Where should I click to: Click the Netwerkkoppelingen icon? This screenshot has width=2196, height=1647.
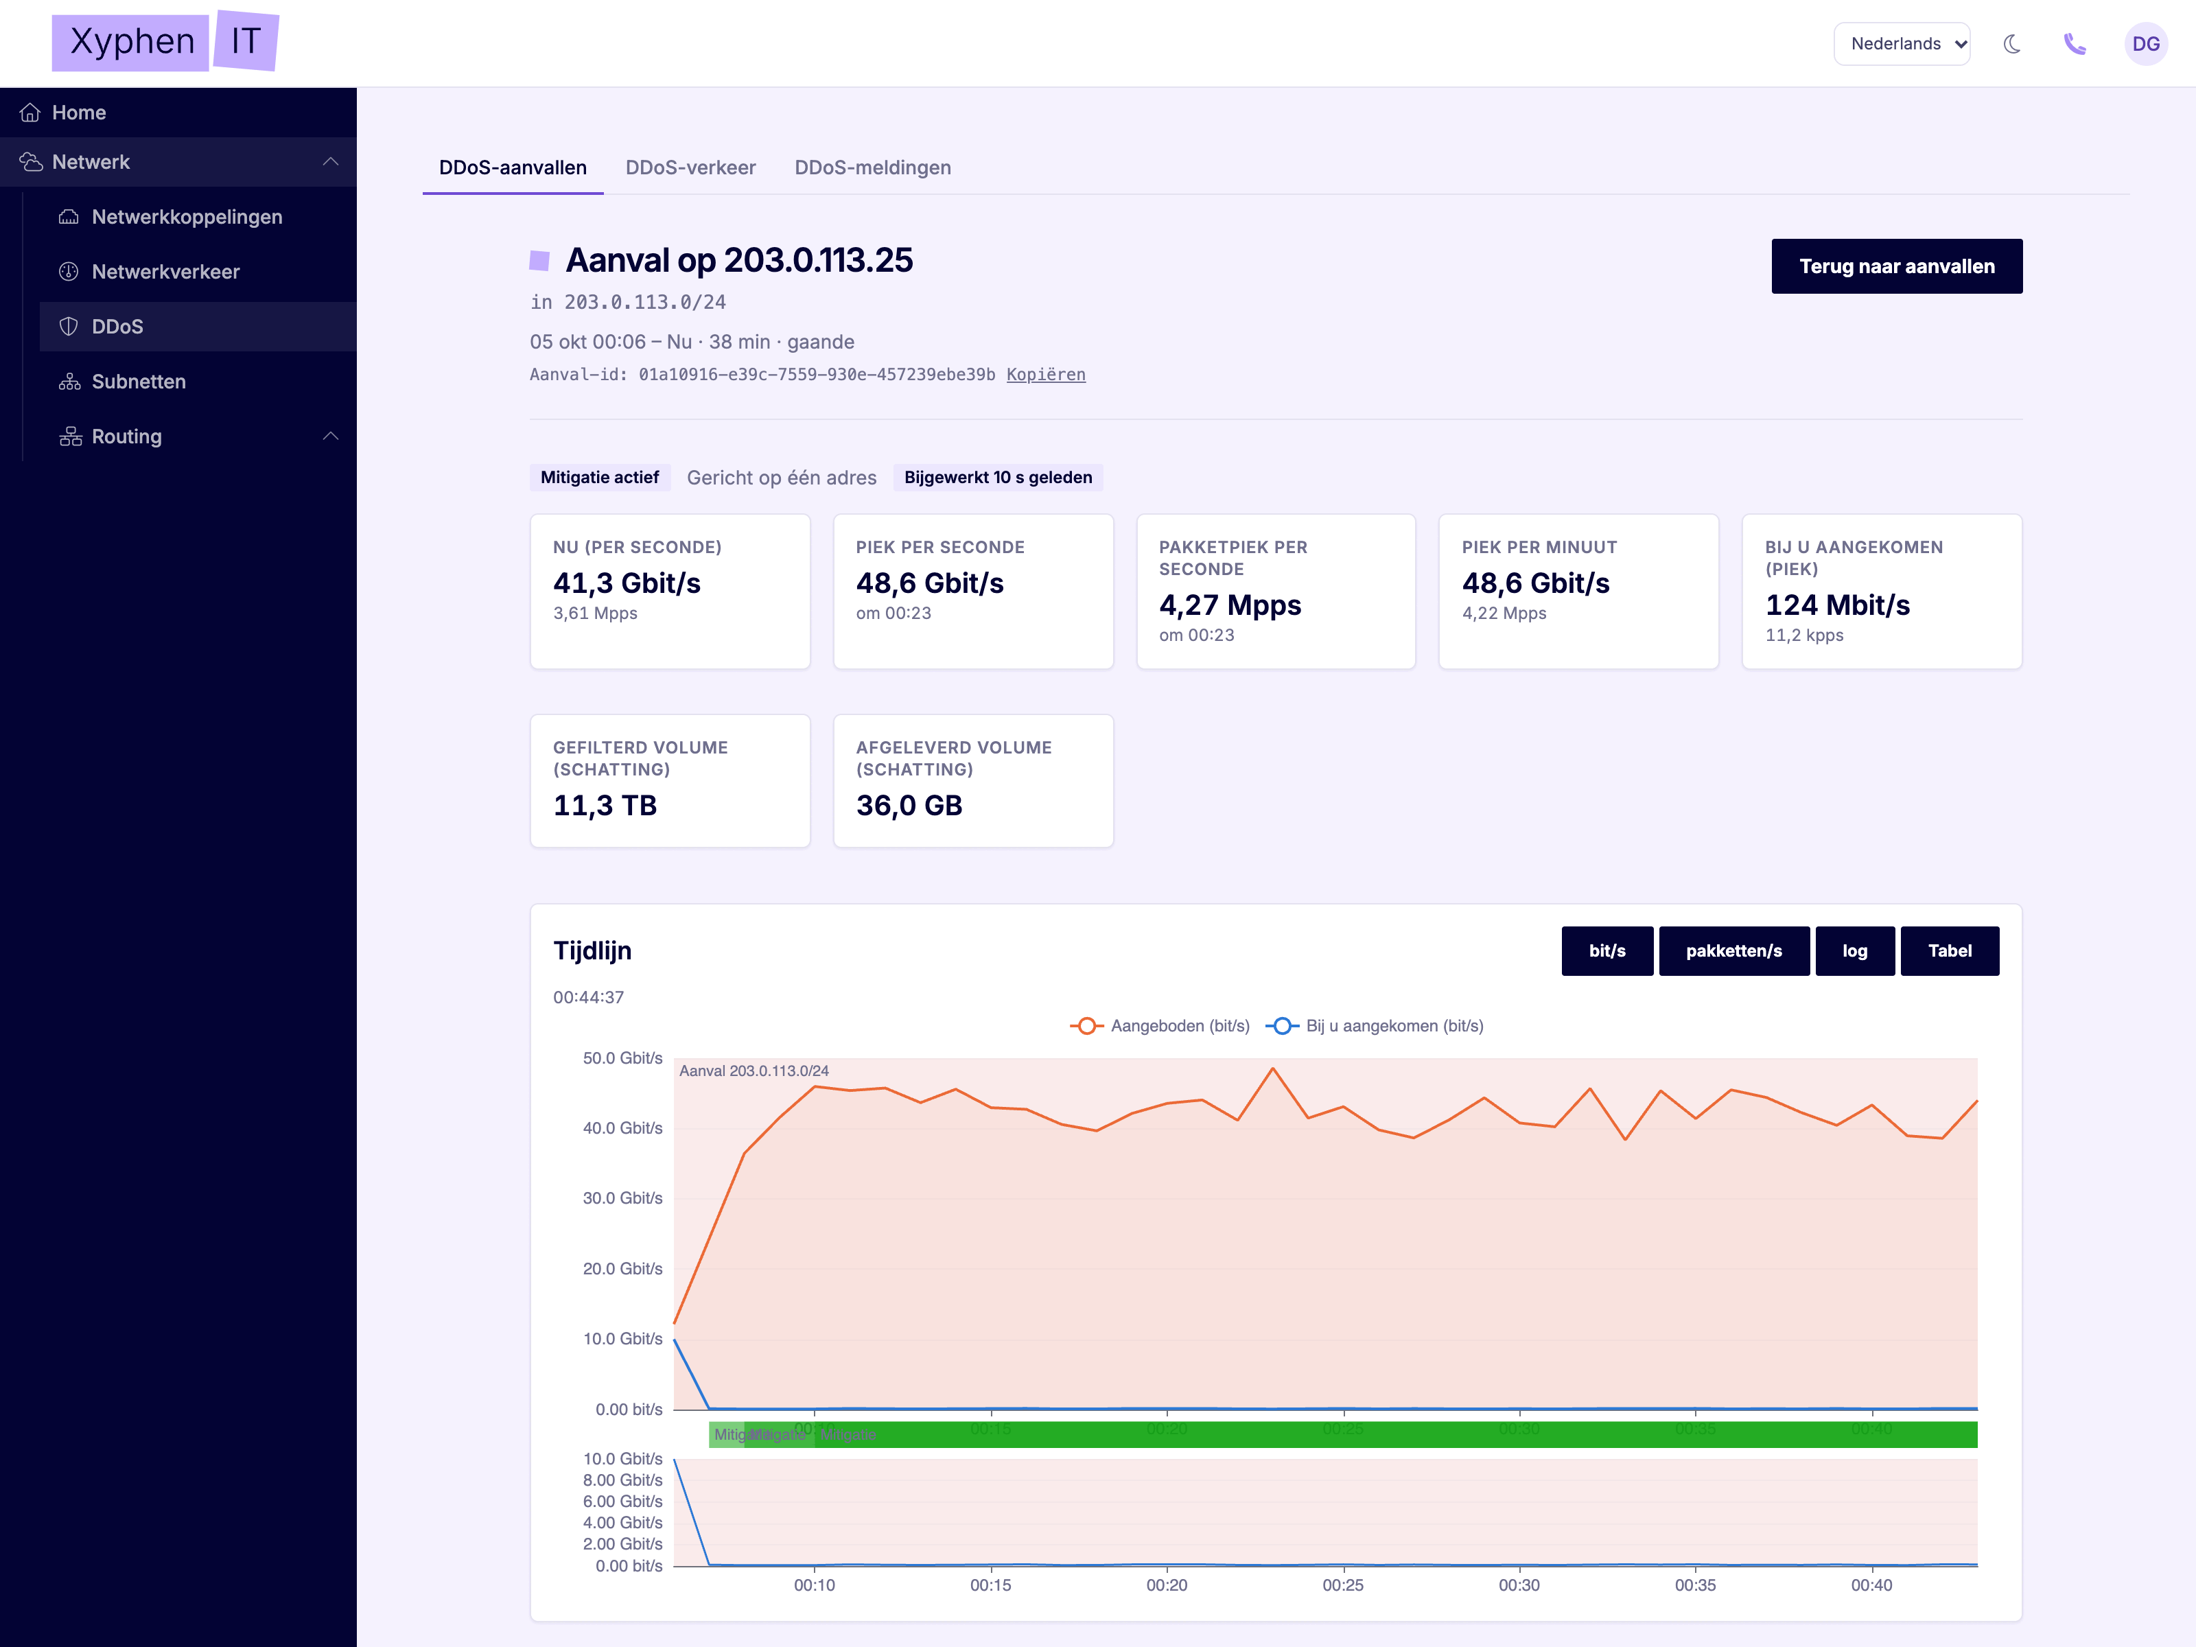pos(69,216)
